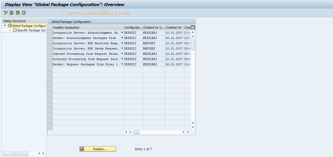
Task: Click the top scroll-up arrow of the table
Action: tap(193, 32)
